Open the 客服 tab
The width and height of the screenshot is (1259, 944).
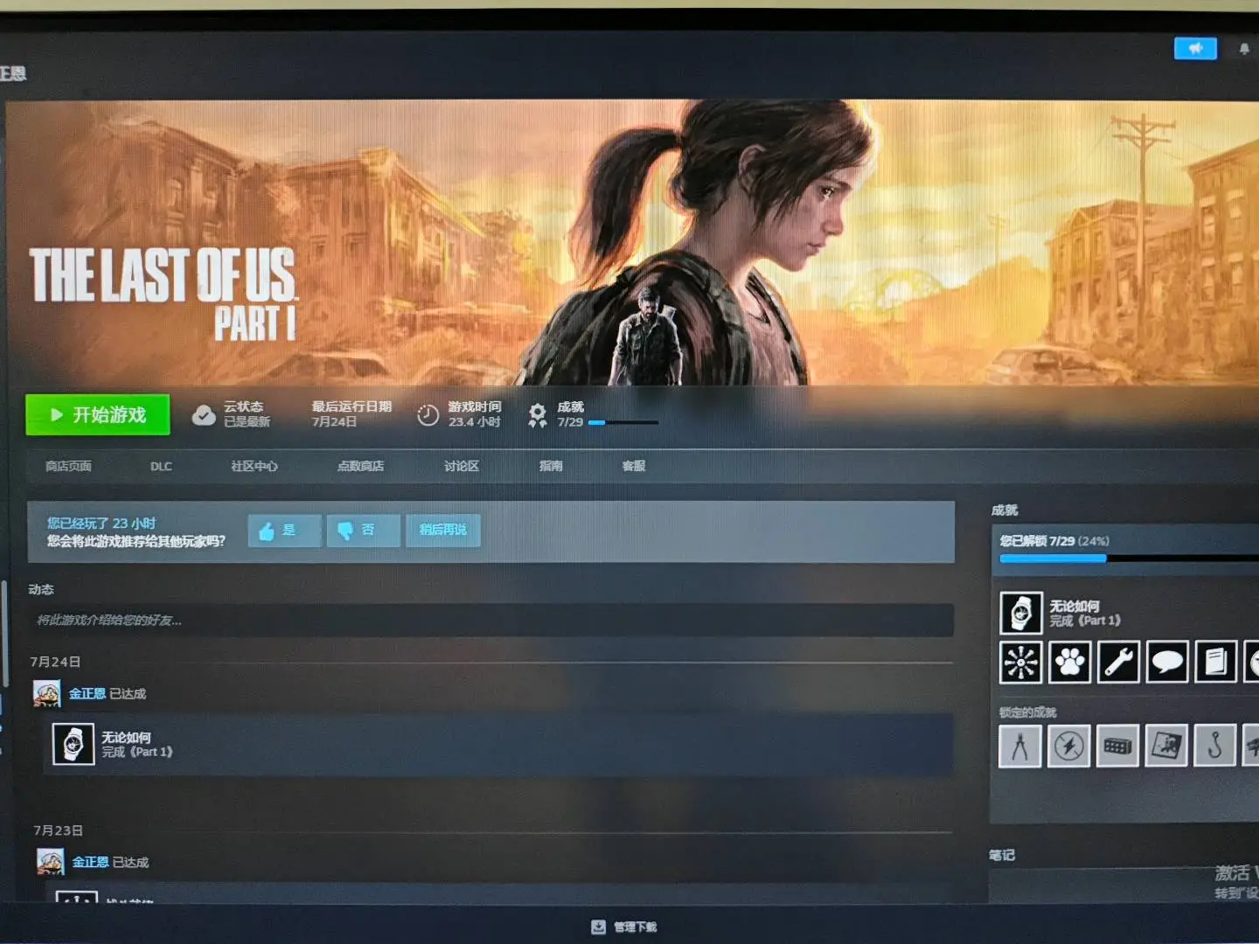click(634, 466)
